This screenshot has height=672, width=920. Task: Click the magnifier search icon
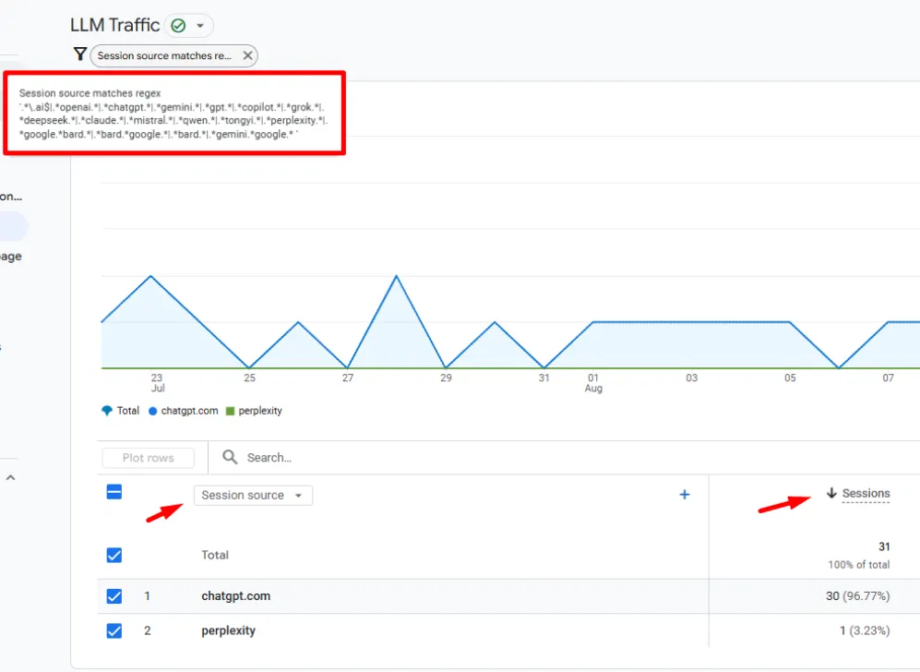pos(231,458)
